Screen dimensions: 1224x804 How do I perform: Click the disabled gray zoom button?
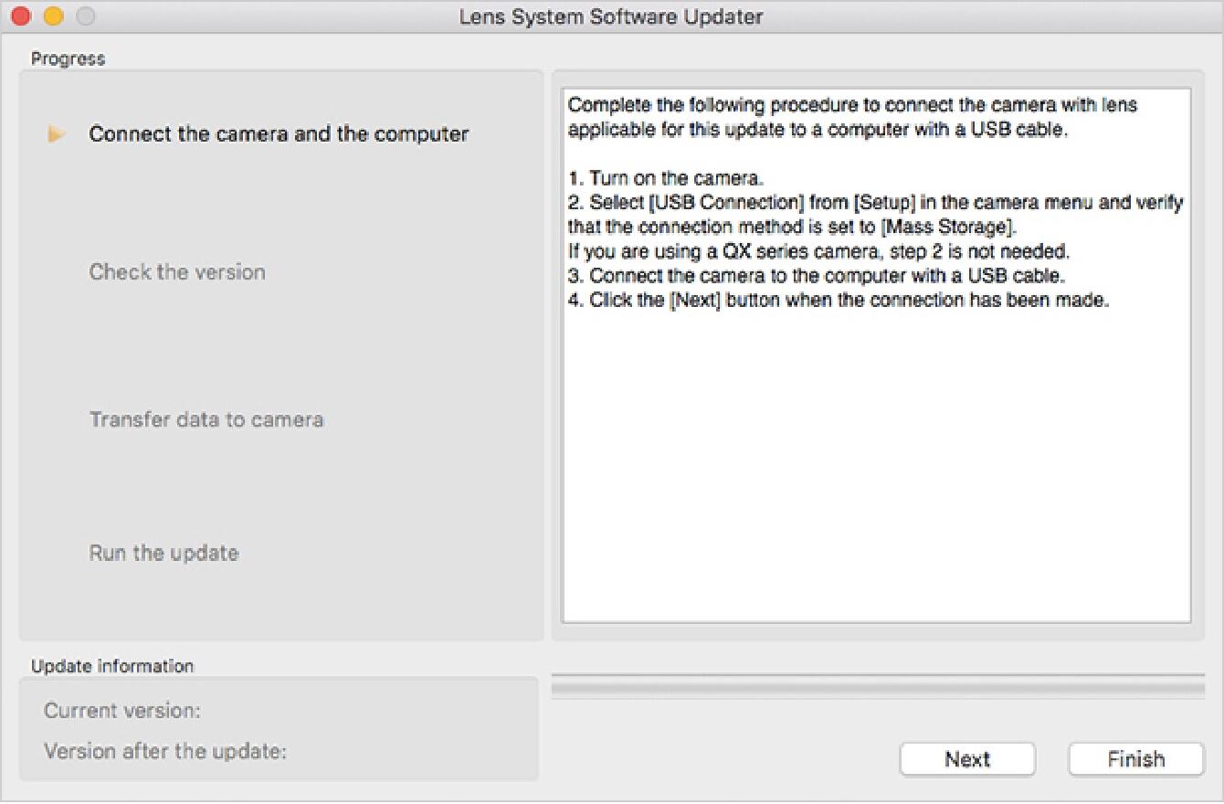(x=85, y=16)
